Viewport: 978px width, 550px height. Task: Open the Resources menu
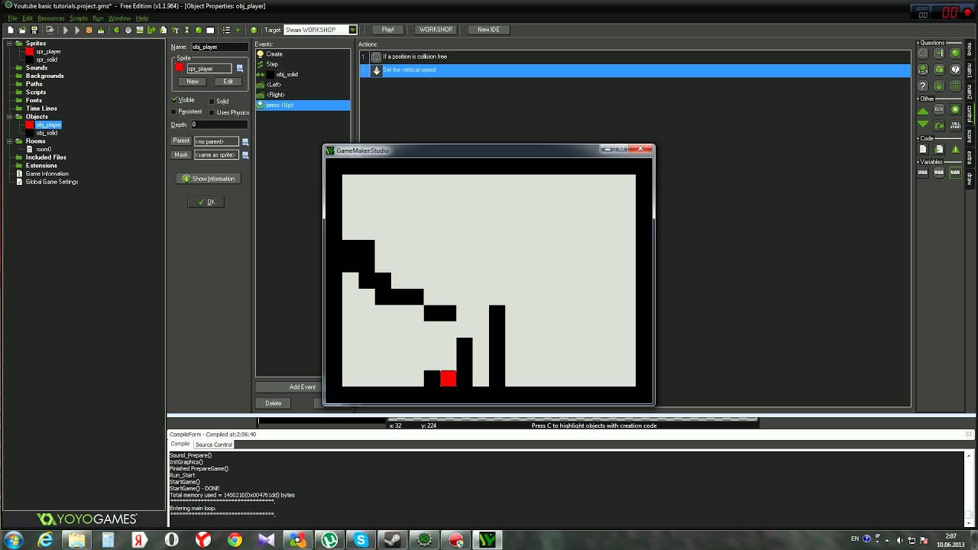tap(51, 18)
